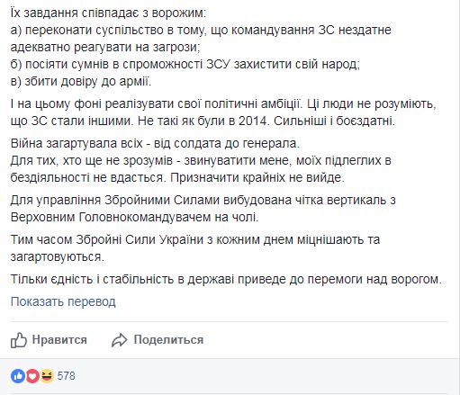Click the share arrow icon
Image resolution: width=460 pixels, height=395 pixels.
click(120, 340)
